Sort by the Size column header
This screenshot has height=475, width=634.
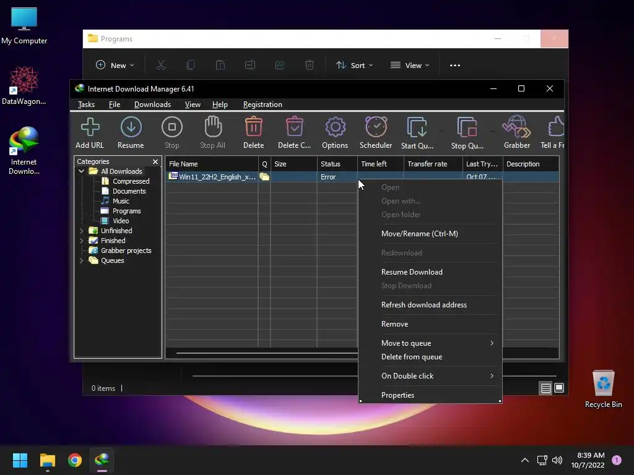pos(294,164)
